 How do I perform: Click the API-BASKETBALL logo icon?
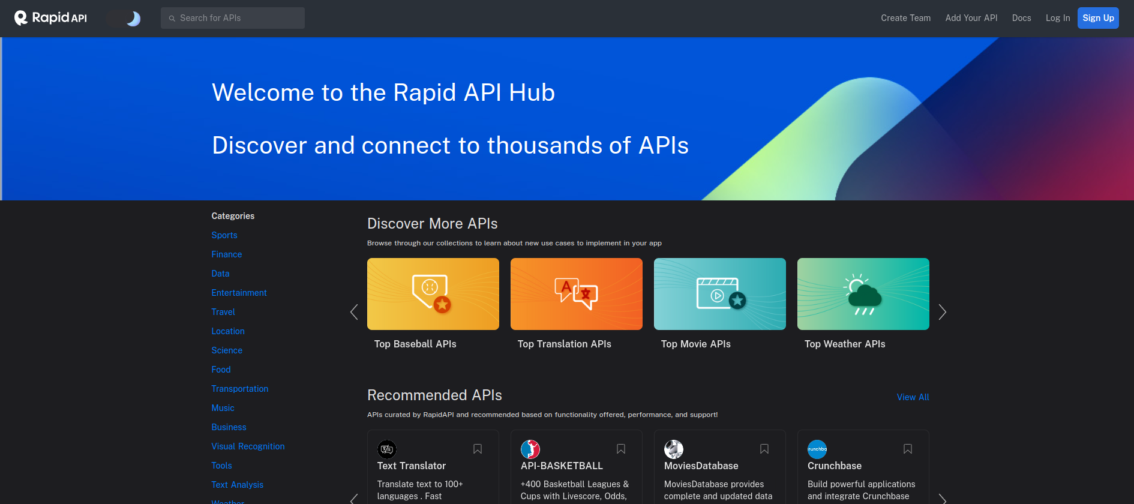(x=530, y=449)
